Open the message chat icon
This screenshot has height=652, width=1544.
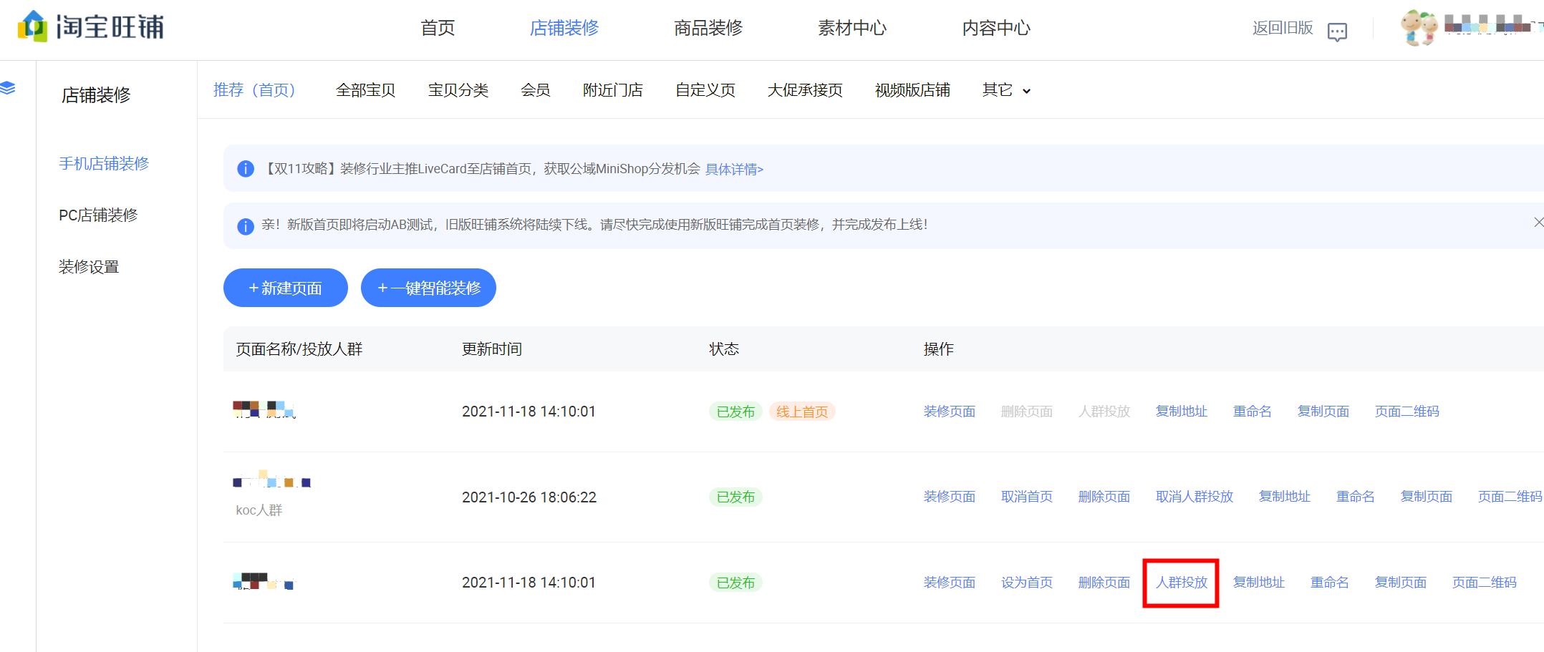pyautogui.click(x=1337, y=32)
